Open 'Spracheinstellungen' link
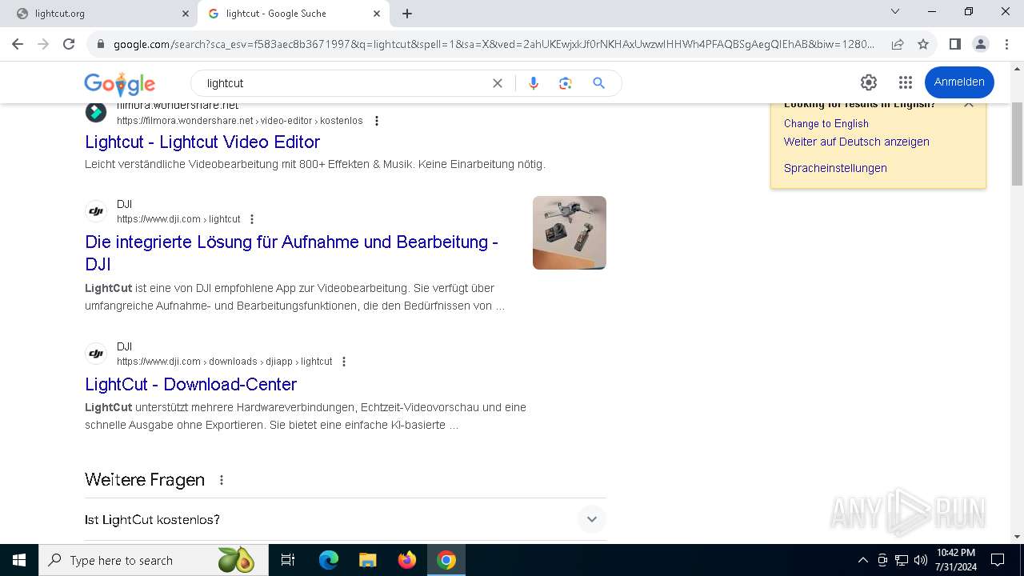Viewport: 1024px width, 576px height. coord(835,168)
